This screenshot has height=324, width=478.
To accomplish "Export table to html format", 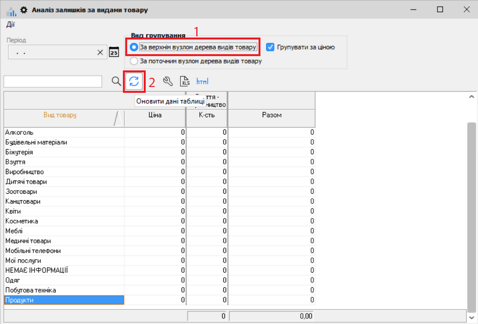I will tap(202, 81).
